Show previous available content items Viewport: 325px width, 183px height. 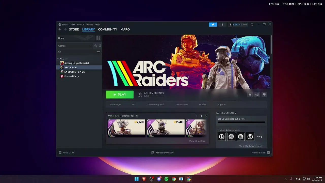pyautogui.click(x=197, y=116)
